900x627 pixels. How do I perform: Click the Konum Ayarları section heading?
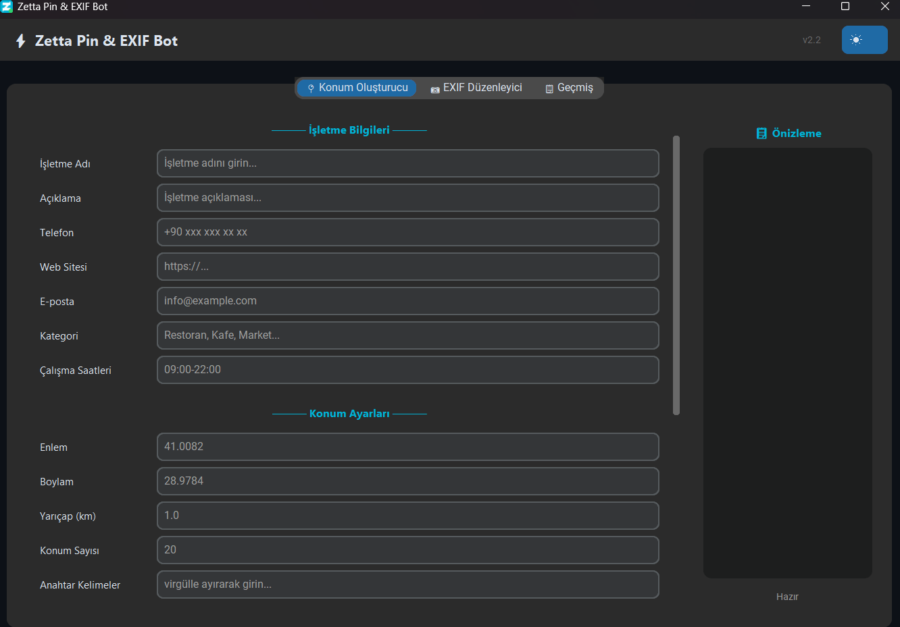(349, 414)
